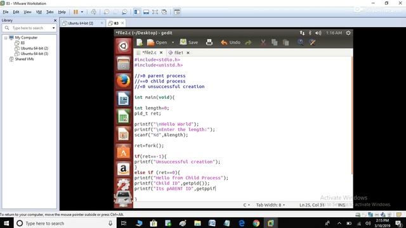
Task: Open the VMware View menu
Action: click(27, 12)
